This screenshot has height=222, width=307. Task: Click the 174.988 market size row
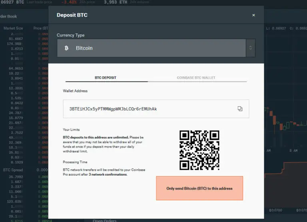pos(14,44)
